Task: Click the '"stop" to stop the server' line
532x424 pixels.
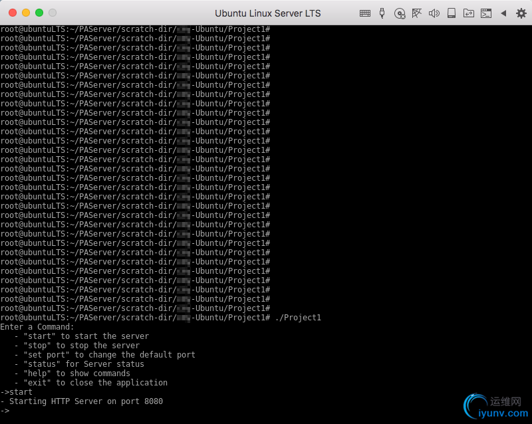Action: point(76,346)
